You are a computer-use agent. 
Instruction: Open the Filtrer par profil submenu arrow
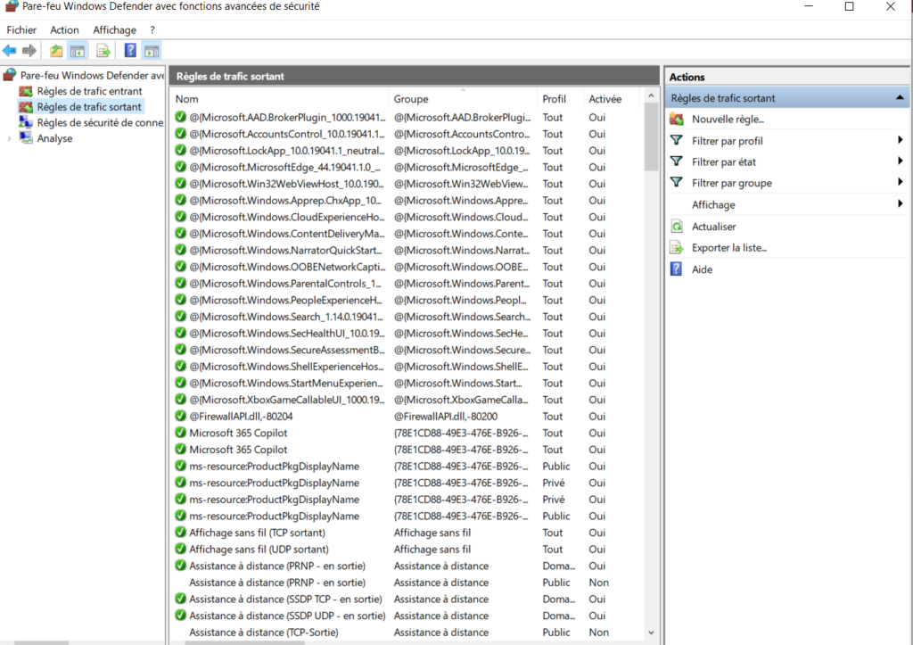point(901,140)
